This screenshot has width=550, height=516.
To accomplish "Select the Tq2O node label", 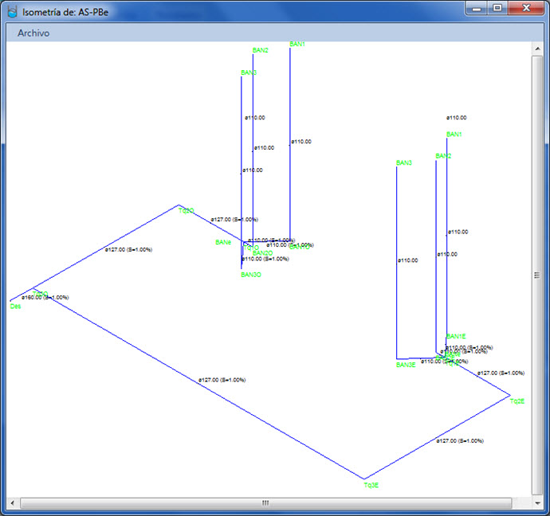I will [186, 211].
